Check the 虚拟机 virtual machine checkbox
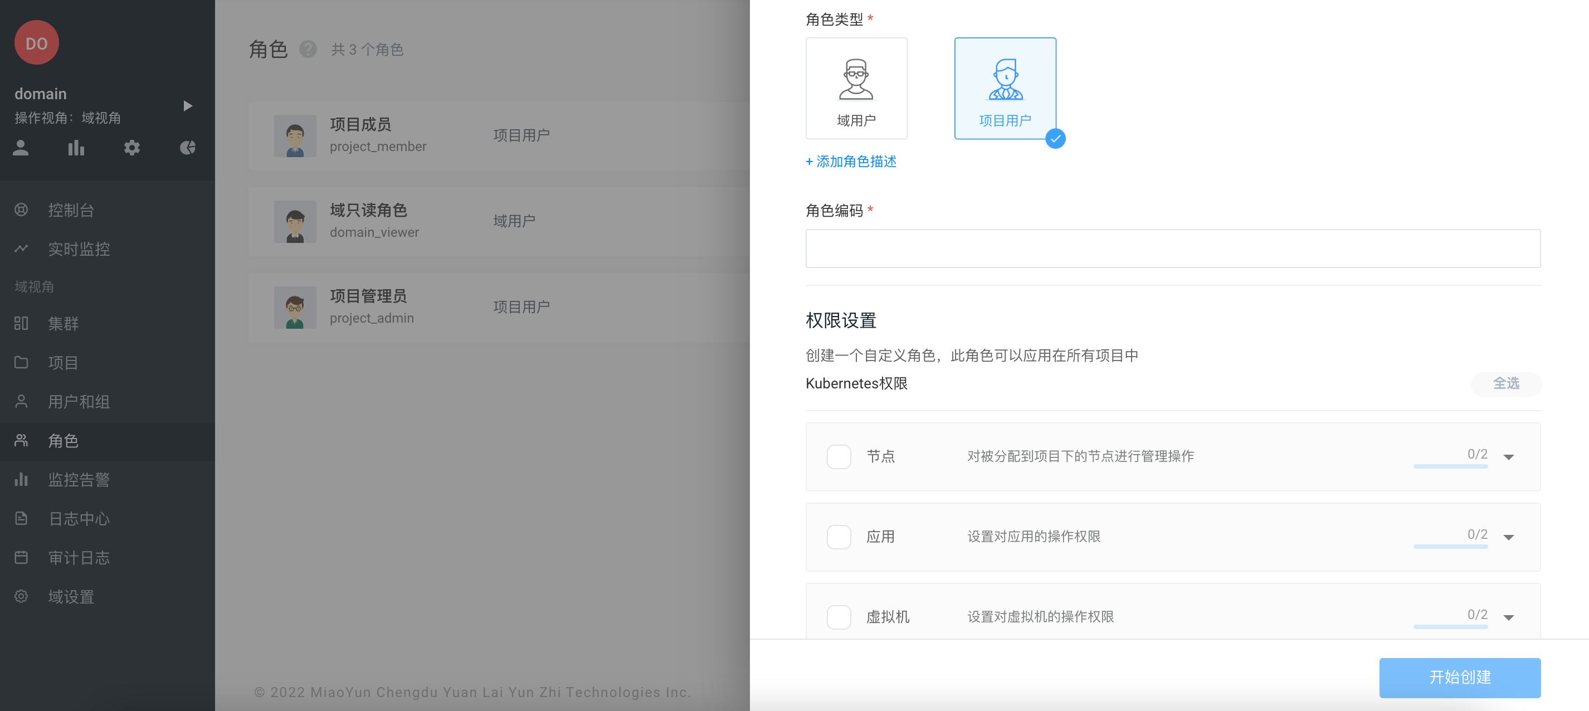 click(x=839, y=617)
